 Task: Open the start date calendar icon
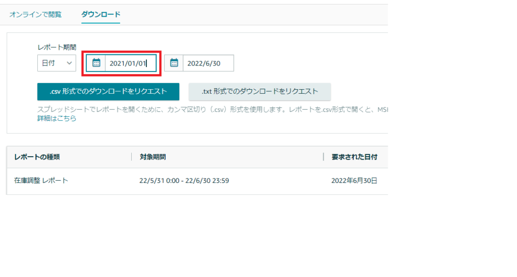click(x=96, y=63)
